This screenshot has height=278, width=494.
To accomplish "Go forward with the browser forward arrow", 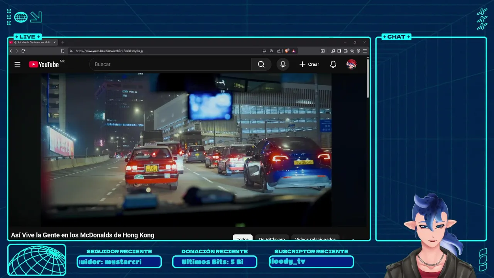I will [x=17, y=51].
